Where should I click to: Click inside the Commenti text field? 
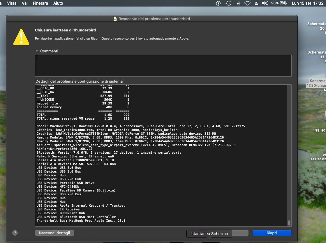point(163,66)
